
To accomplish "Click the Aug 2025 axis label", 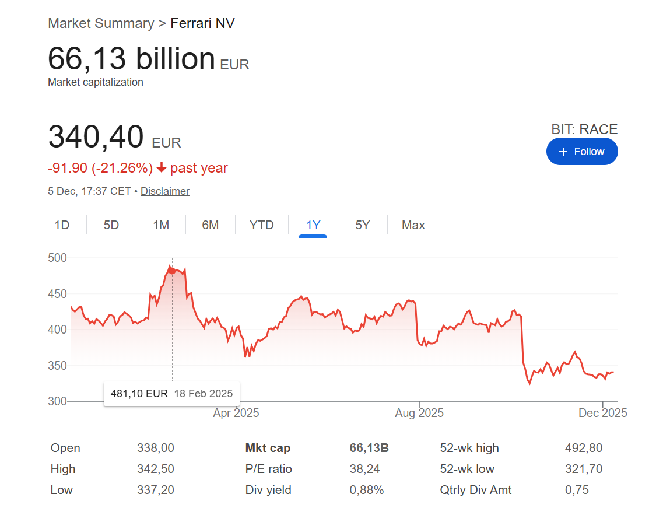I will [419, 413].
